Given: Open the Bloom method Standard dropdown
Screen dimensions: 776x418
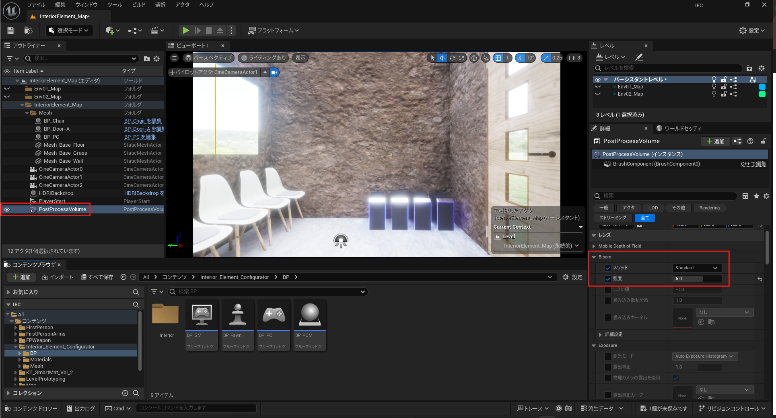Looking at the screenshot, I should click(696, 268).
